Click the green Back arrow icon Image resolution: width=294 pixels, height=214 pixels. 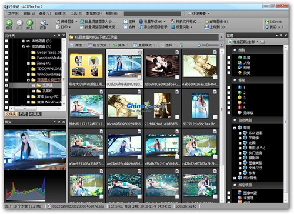pyautogui.click(x=9, y=22)
